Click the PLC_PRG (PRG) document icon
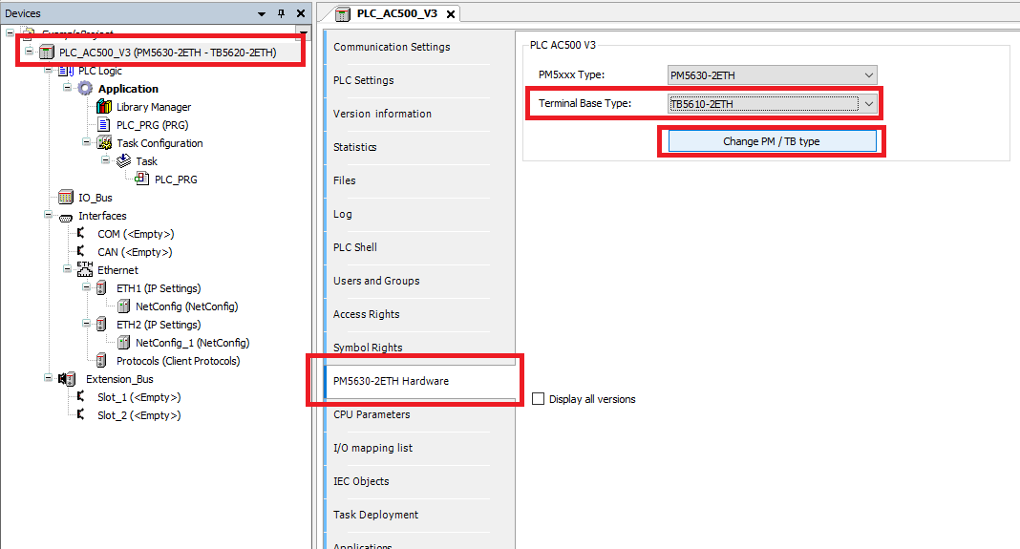Screen dimensions: 1020x549 pyautogui.click(x=104, y=125)
